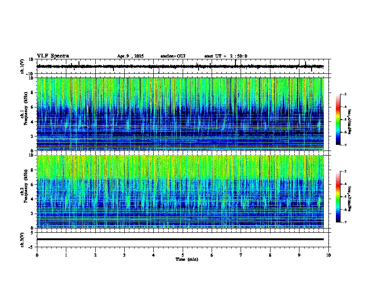The width and height of the screenshot is (370, 286).
Task: Click the 'start UT = 2 :50: 0' label
Action: pyautogui.click(x=226, y=56)
